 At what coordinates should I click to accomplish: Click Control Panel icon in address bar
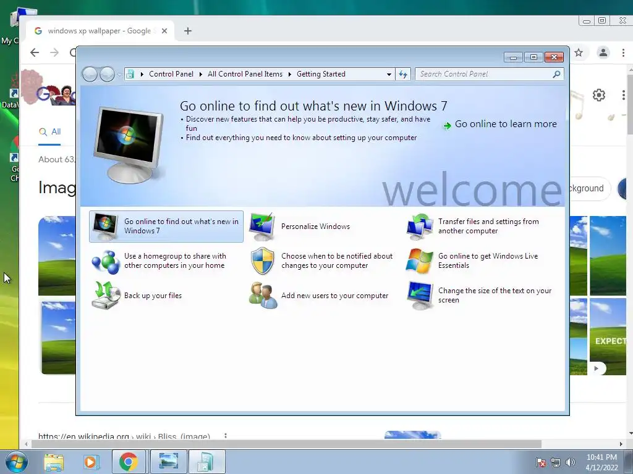(130, 74)
